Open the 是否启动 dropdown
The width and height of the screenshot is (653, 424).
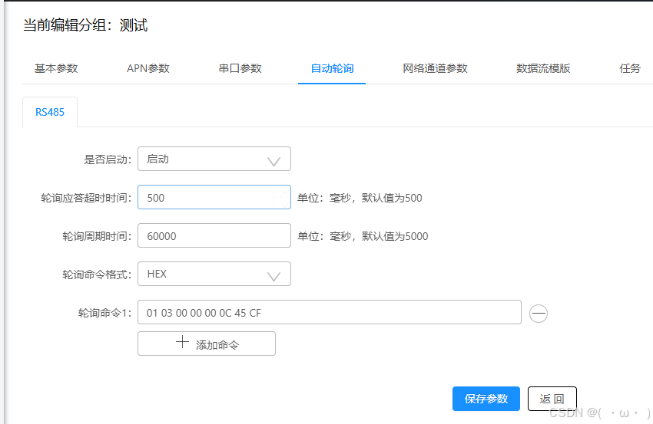click(x=214, y=159)
